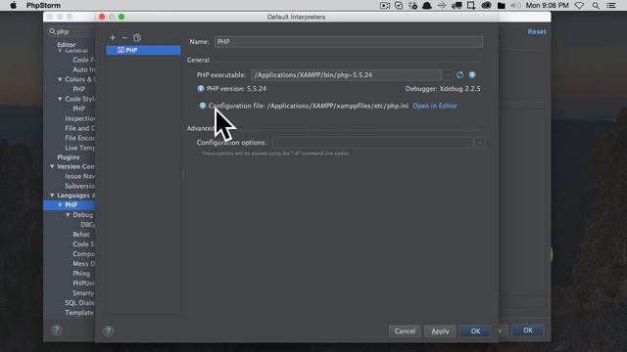
Task: Expand the configuration options editor
Action: point(480,143)
